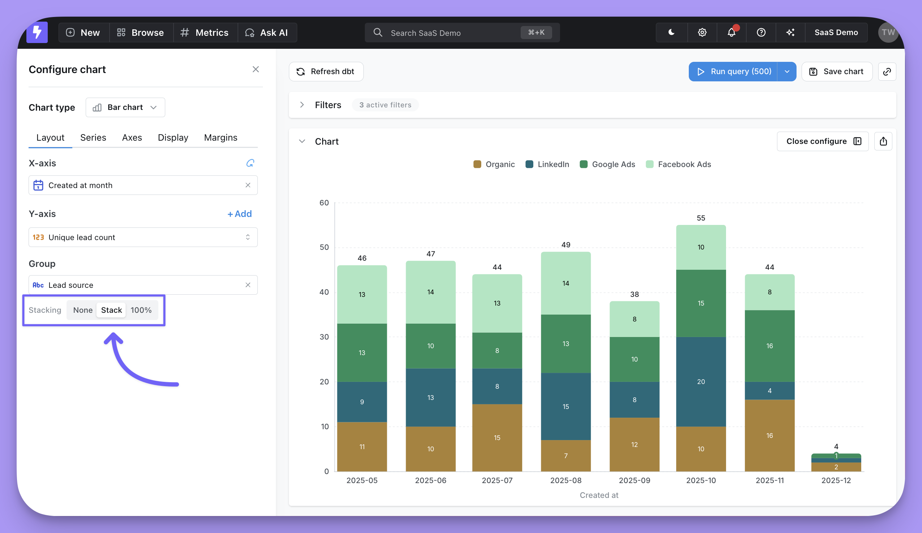Switch to the Axes tab

(x=132, y=137)
